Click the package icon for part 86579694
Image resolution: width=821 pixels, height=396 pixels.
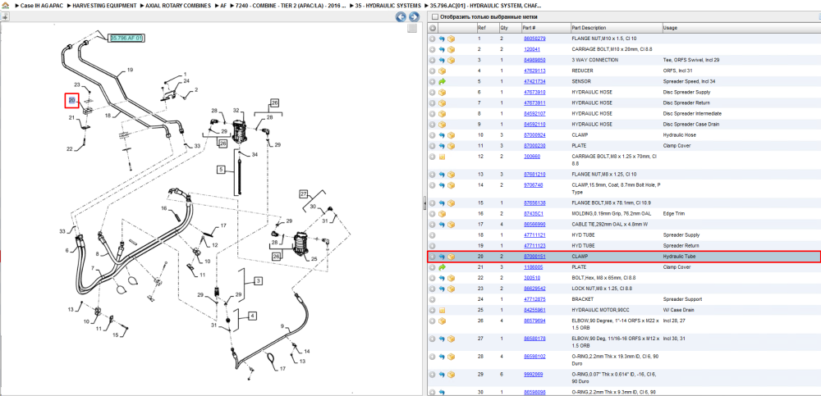point(442,321)
